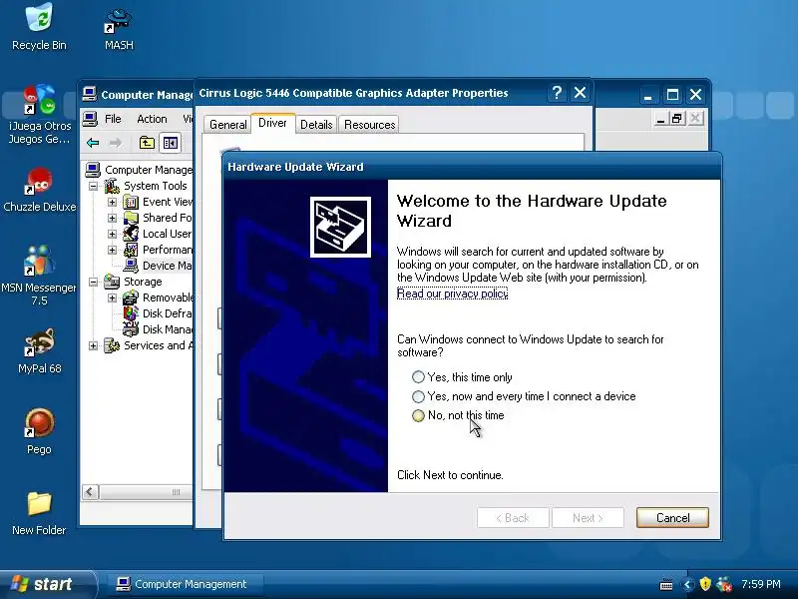Expand the Local Users tree node
The image size is (798, 599).
(112, 234)
